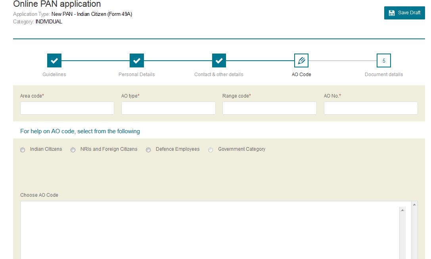Select Government Category radio button
Viewport: 431px width, 259px height.
(x=211, y=150)
